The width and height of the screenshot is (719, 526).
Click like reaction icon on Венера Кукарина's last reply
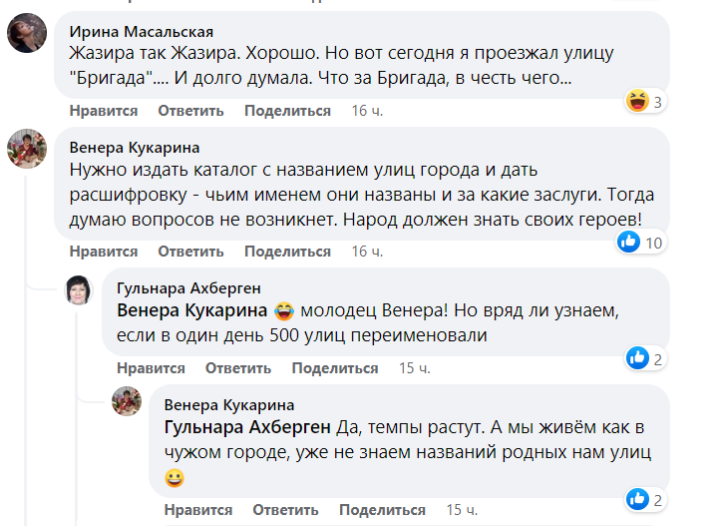pos(636,499)
